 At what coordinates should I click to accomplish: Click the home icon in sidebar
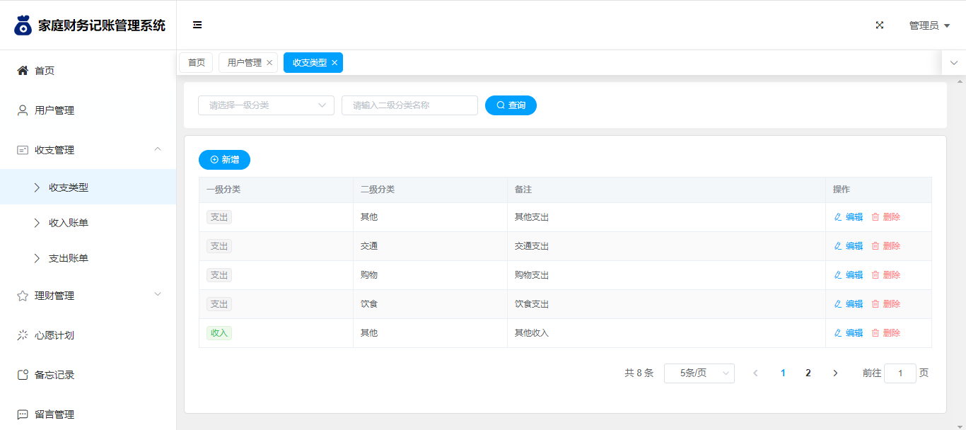coord(23,71)
